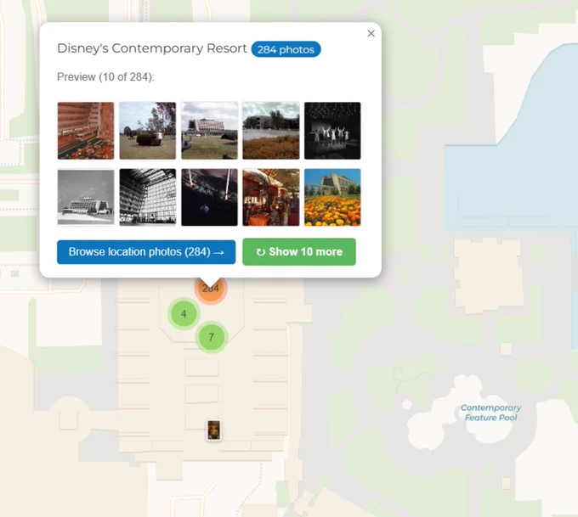The height and width of the screenshot is (517, 578).
Task: Open the grayscale A-frame building thumbnail
Action: [x=86, y=197]
